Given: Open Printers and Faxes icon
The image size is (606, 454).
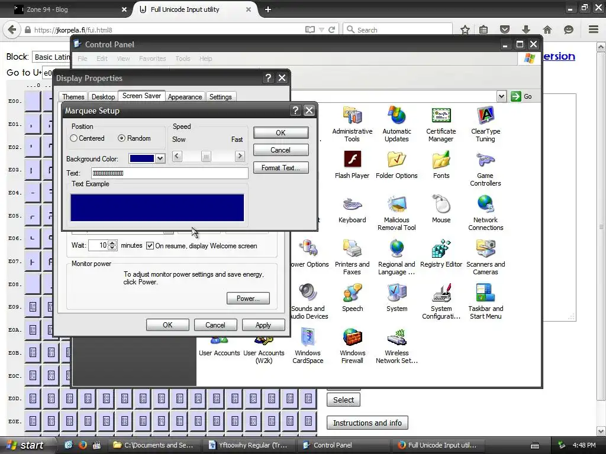Looking at the screenshot, I should 352,258.
